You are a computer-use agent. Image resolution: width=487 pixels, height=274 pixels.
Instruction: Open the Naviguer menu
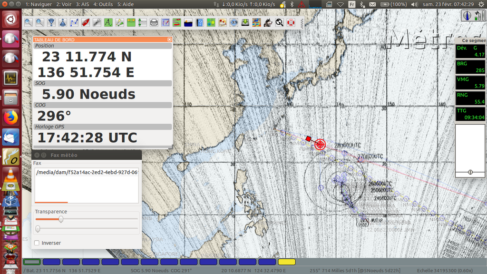tap(39, 4)
